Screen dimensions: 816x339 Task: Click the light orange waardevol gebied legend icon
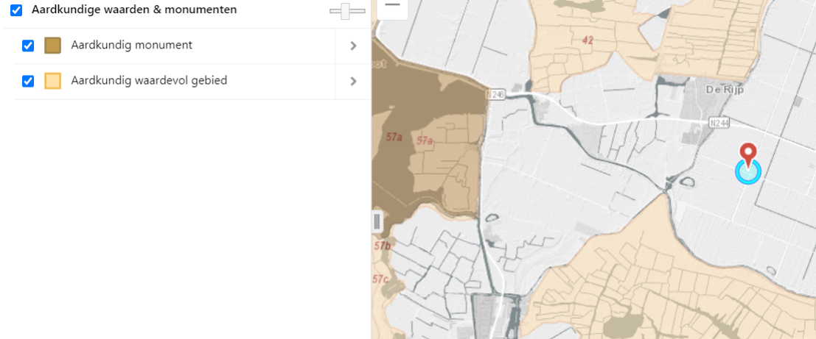click(52, 81)
